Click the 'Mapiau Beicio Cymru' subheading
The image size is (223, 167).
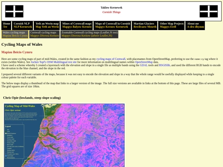pyautogui.click(x=17, y=52)
